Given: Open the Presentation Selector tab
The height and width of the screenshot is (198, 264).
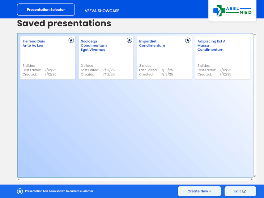Looking at the screenshot, I should (x=46, y=10).
